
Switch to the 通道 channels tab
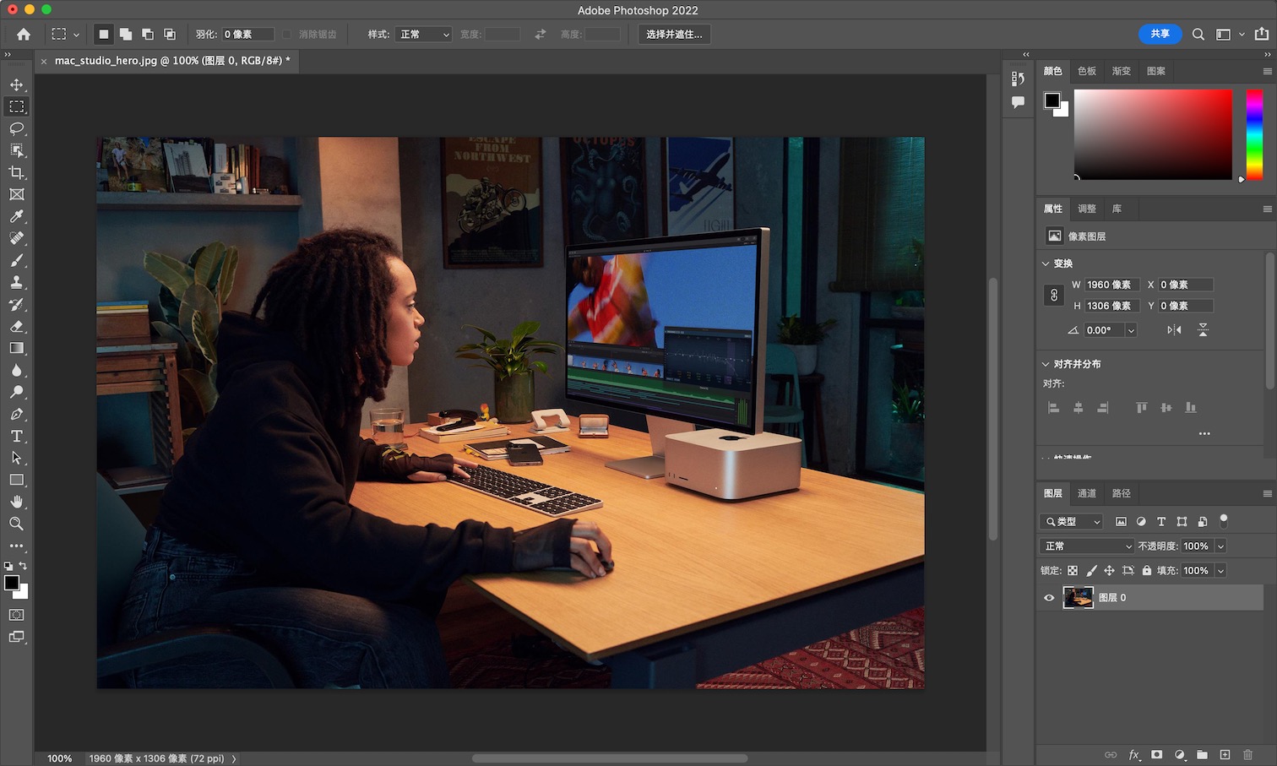[x=1087, y=493]
